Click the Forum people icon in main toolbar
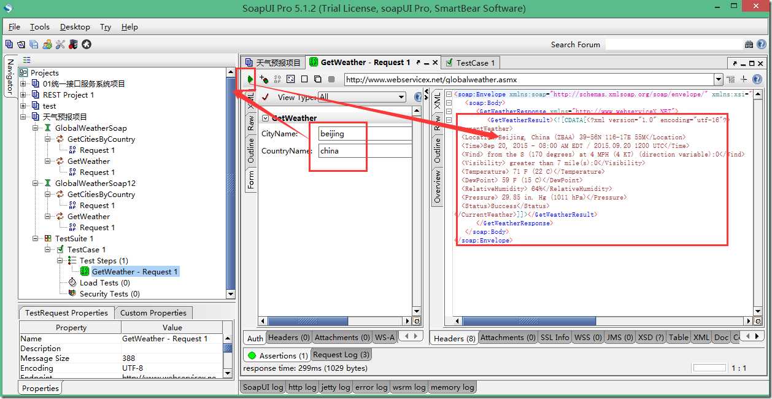Screen dimensions: 772x399 47,44
